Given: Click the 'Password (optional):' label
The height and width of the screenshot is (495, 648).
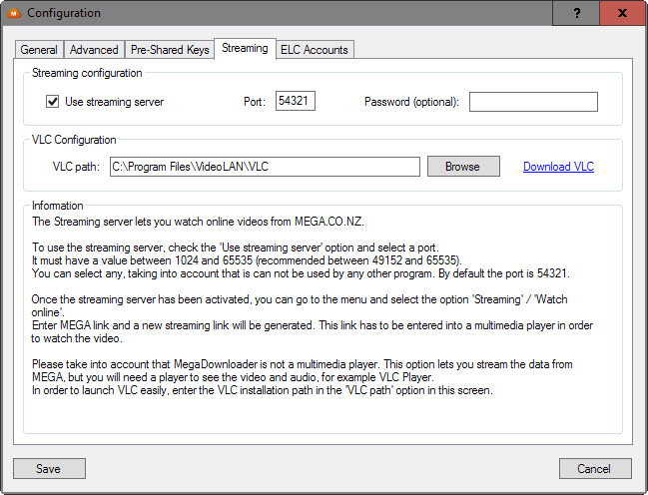Looking at the screenshot, I should (411, 102).
